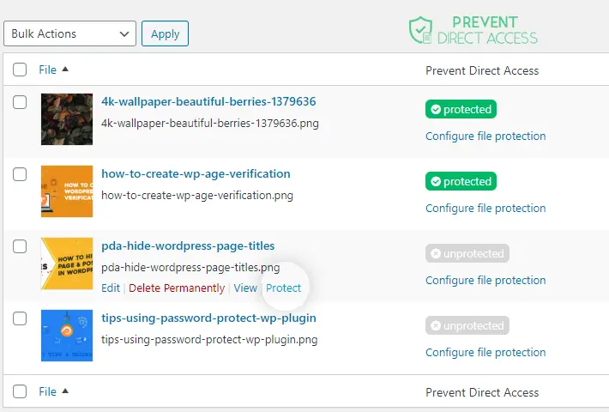Open Configure file protection for the age-verification file

point(485,209)
